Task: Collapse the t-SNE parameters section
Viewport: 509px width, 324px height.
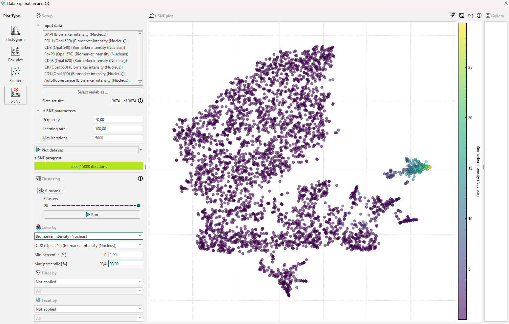Action: tap(38, 111)
